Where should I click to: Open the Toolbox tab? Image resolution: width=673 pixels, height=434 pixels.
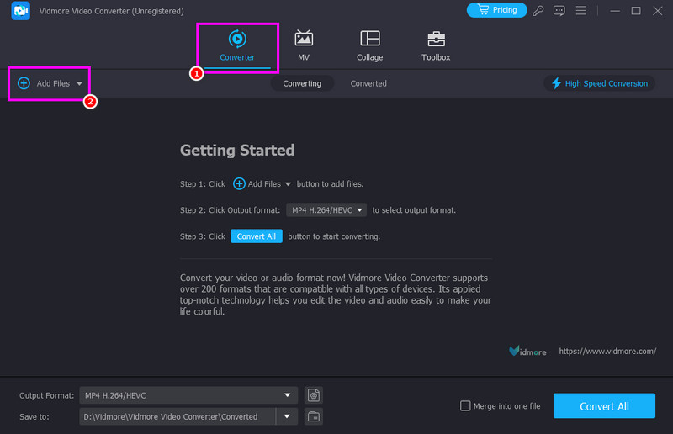(436, 46)
